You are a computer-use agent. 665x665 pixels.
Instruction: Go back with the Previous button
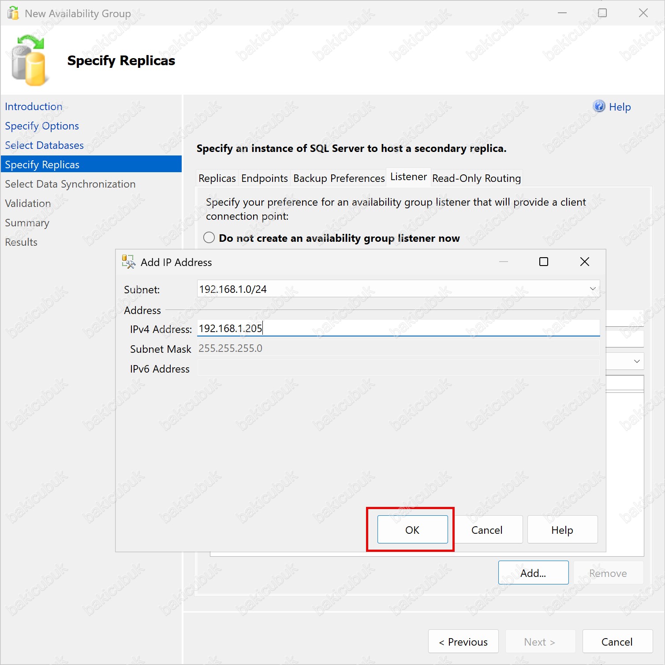(x=463, y=642)
